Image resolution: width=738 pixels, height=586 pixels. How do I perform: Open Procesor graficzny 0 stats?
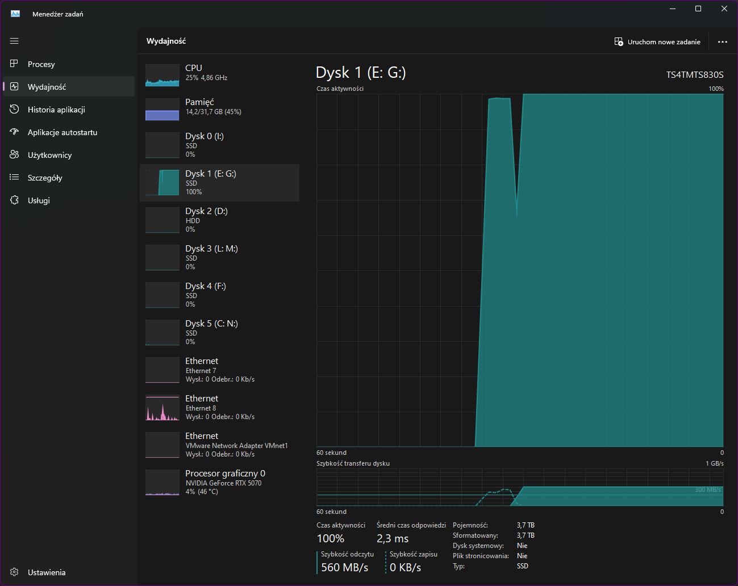[x=219, y=483]
